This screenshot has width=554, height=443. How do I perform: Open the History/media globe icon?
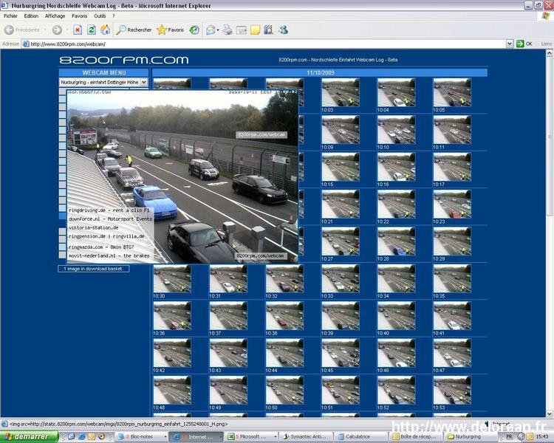point(194,30)
